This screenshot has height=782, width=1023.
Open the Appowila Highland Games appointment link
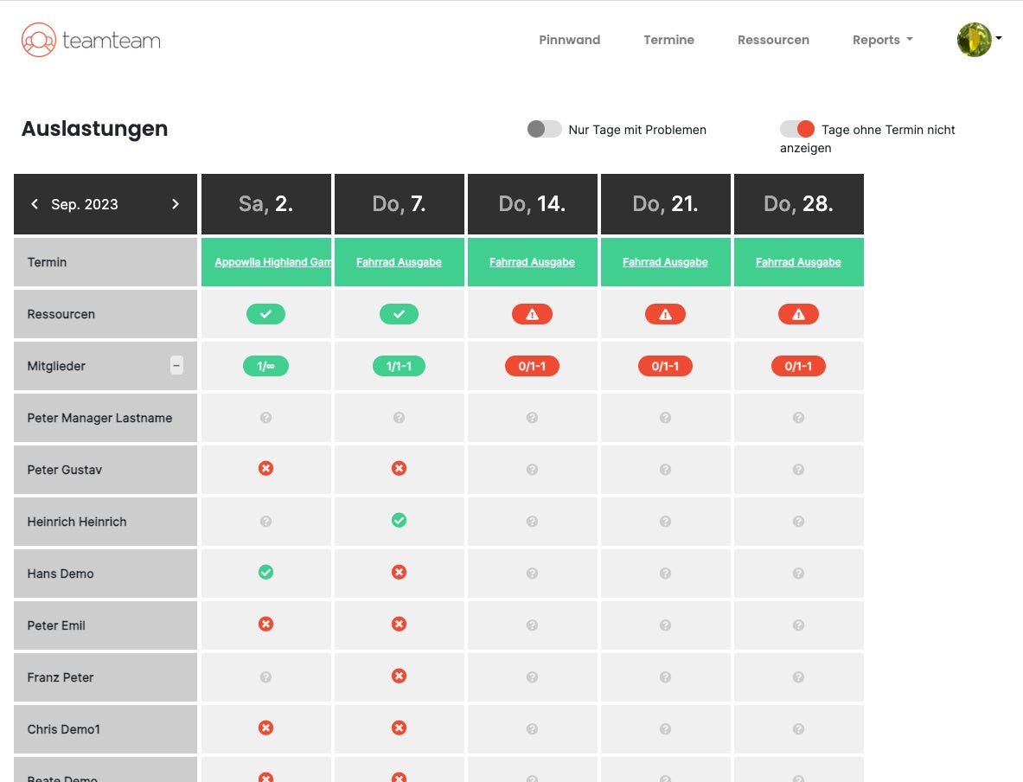pos(272,262)
